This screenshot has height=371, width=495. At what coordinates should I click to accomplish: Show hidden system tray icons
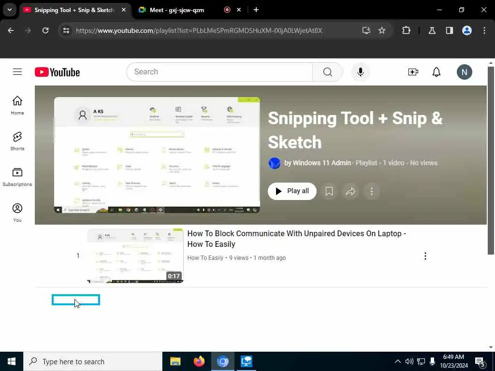pos(397,361)
